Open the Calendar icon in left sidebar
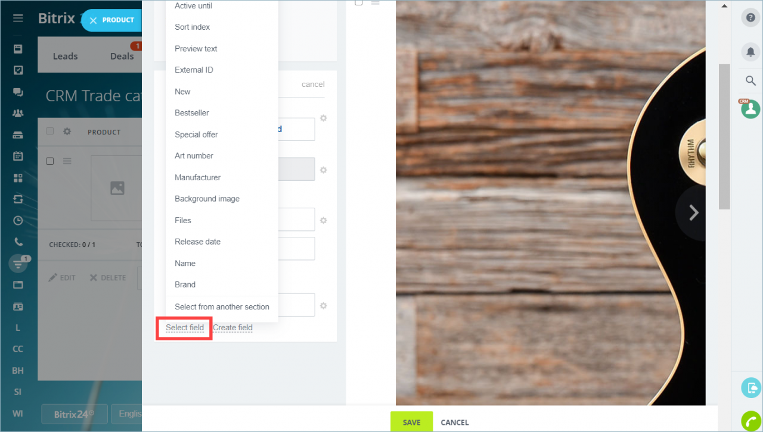The image size is (763, 432). pyautogui.click(x=18, y=156)
